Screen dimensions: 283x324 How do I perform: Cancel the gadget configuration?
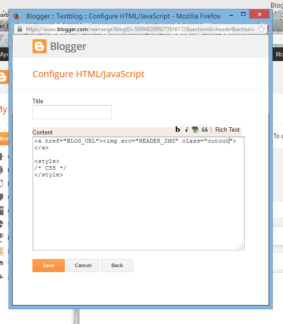pos(83,265)
